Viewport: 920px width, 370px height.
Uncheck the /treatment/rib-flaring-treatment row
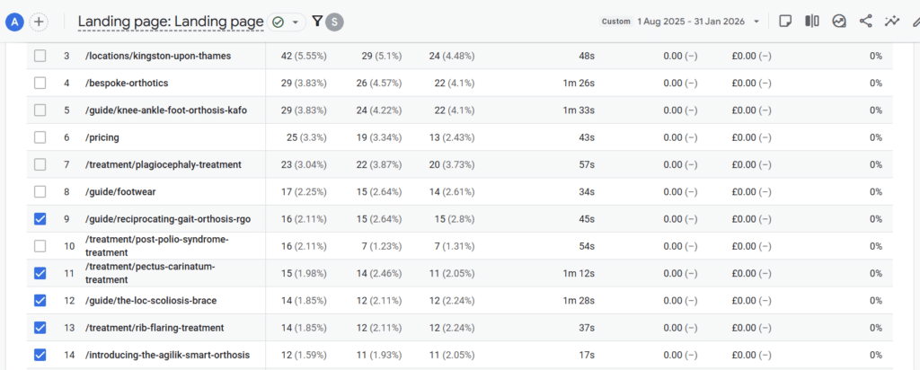40,328
